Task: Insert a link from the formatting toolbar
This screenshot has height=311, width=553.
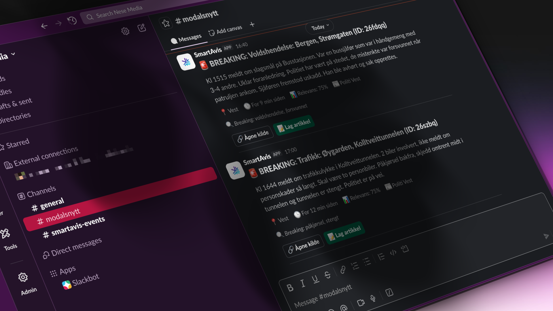Action: click(343, 270)
